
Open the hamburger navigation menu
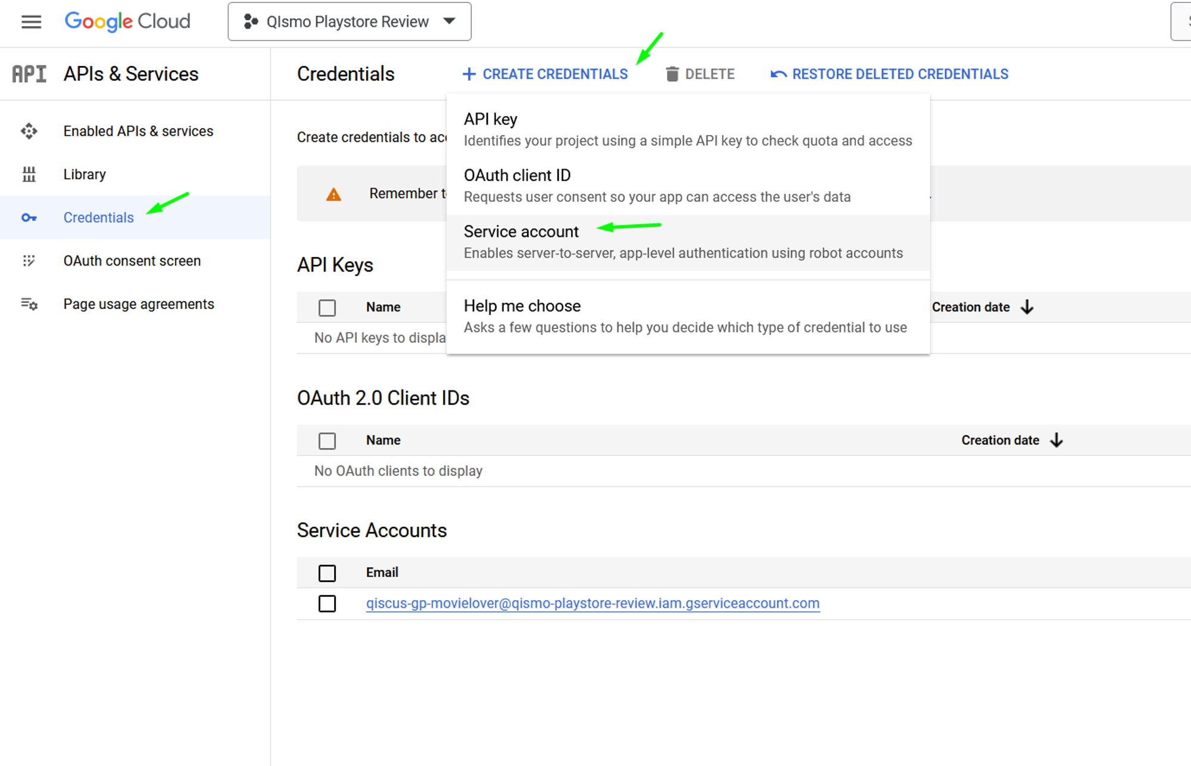(31, 22)
